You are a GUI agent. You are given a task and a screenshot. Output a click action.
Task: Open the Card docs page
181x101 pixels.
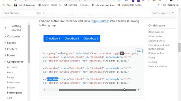[x=10, y=98]
